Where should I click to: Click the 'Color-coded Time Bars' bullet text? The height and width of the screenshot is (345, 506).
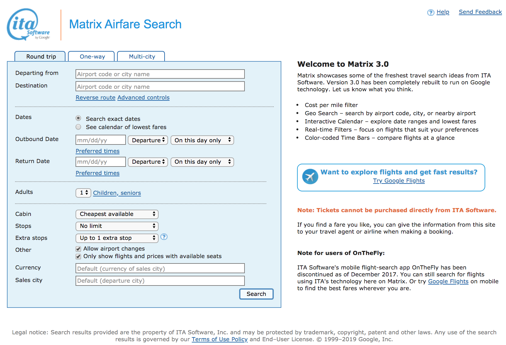tap(380, 138)
